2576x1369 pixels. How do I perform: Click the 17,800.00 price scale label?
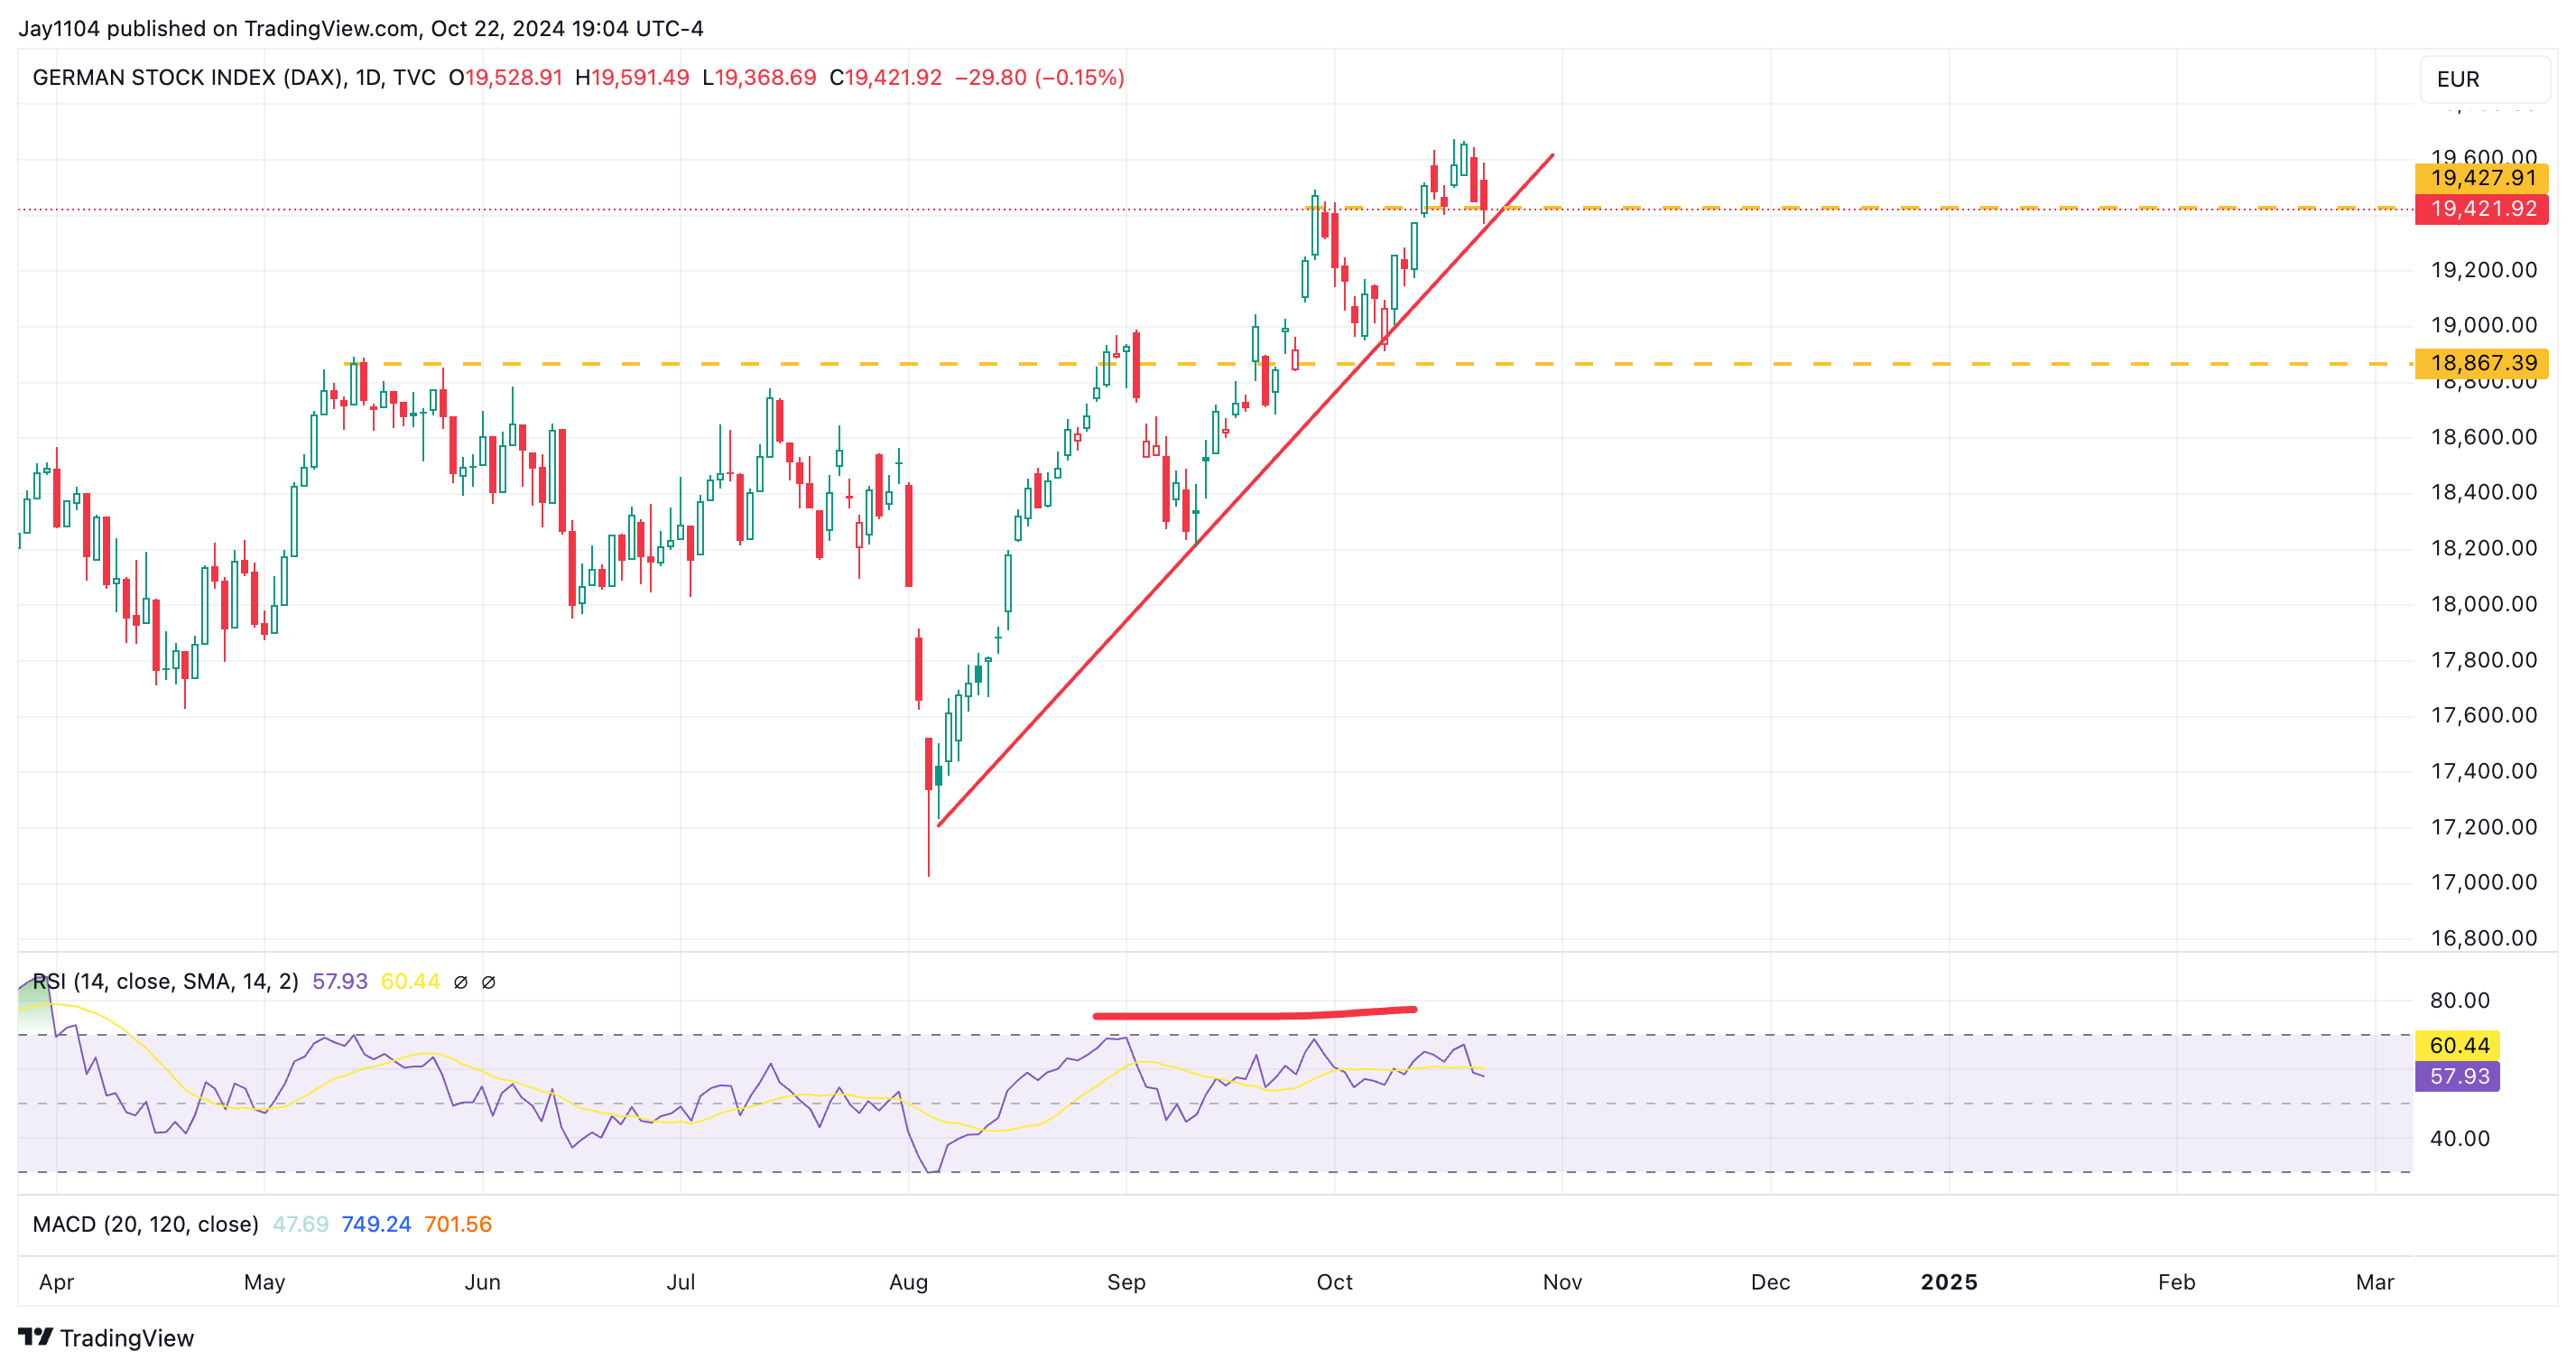click(2484, 660)
